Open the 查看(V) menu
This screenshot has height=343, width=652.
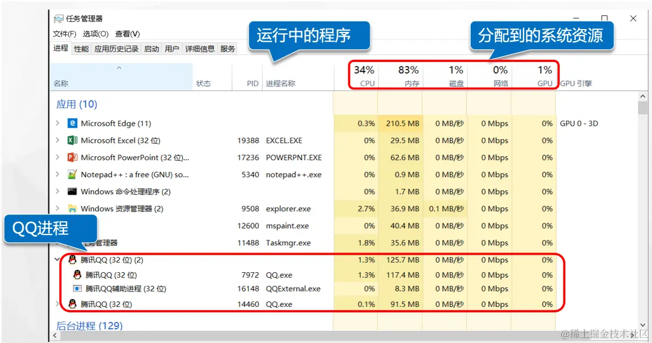(x=127, y=34)
